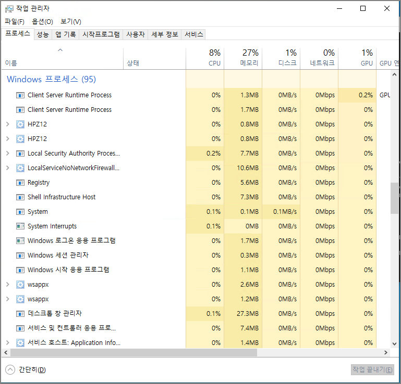Click the 0.2% GPU cell
Image resolution: width=401 pixels, height=384 pixels.
click(357, 95)
